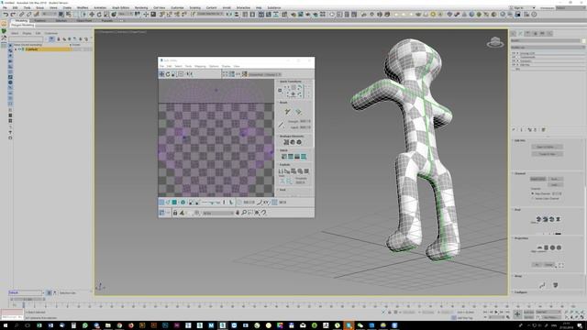This screenshot has width=587, height=330.
Task: Collapse the Channel rollout in command panel
Action: [x=520, y=173]
